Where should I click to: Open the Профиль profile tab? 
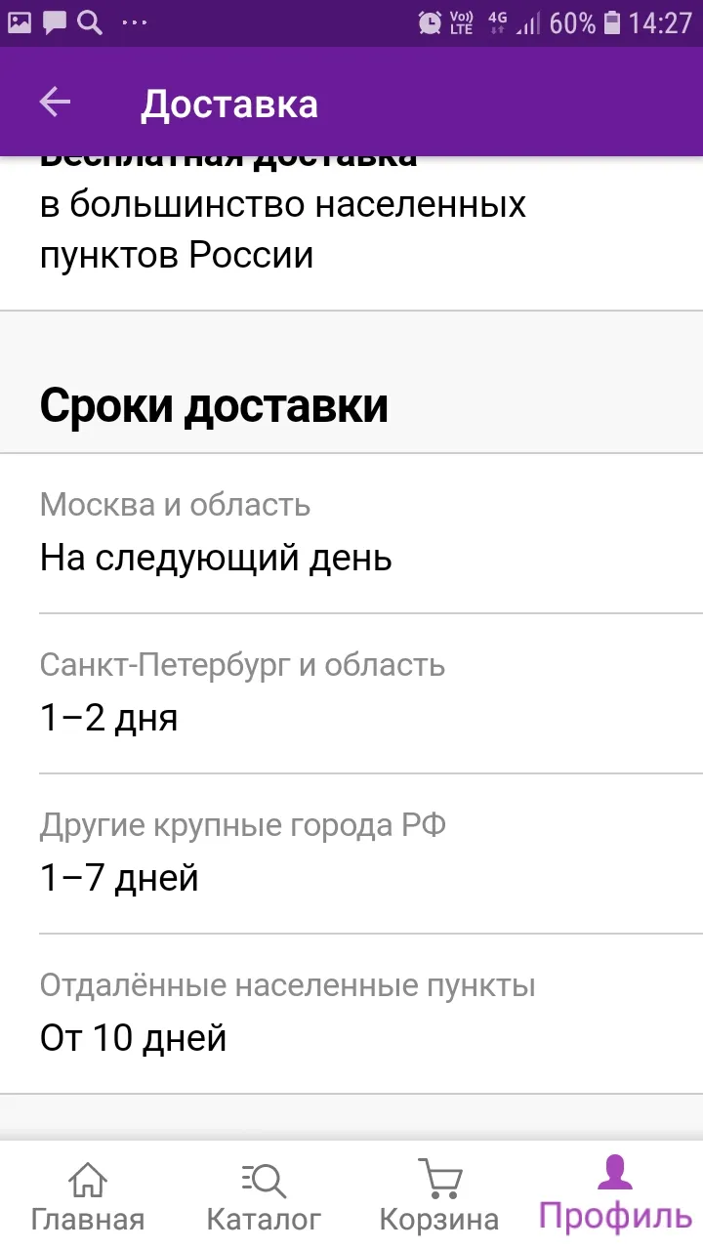[615, 1193]
